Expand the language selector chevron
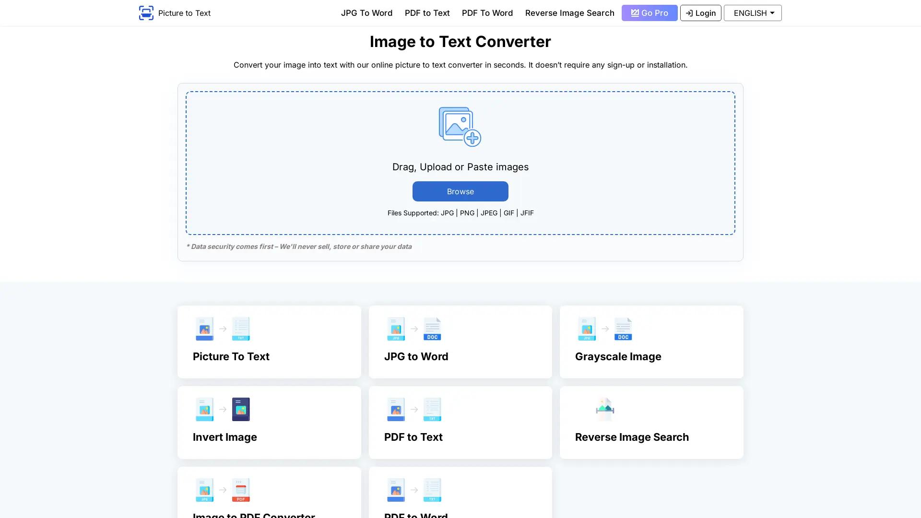The image size is (921, 518). tap(771, 13)
